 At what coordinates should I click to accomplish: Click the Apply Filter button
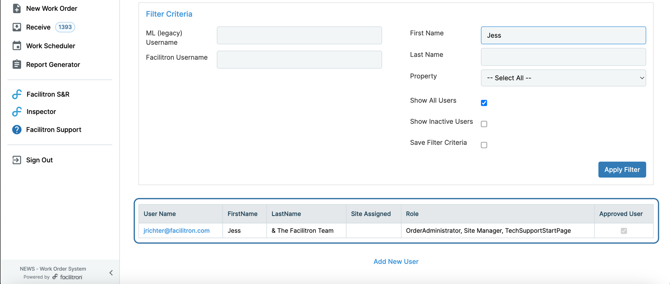pos(622,170)
